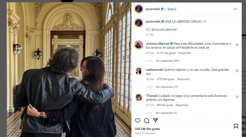Open the three-dot more options menu
The width and height of the screenshot is (246, 137).
(x=236, y=9)
